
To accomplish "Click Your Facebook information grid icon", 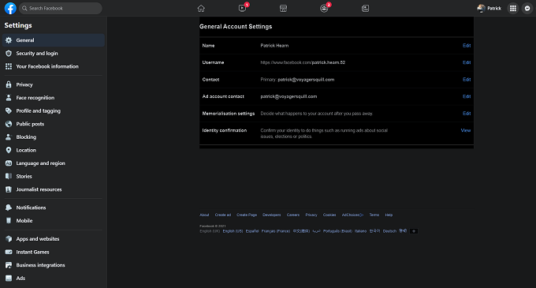I will tap(9, 66).
